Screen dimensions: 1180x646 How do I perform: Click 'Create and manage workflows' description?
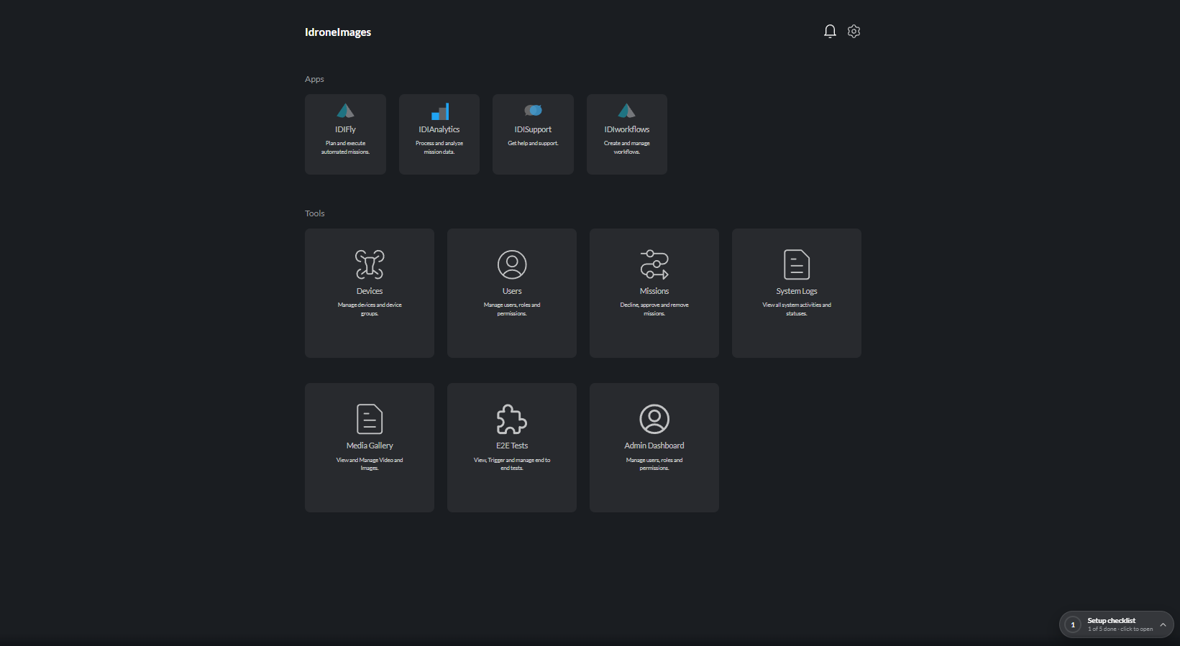tap(627, 147)
